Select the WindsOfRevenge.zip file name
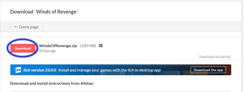This screenshot has width=244, height=92. pyautogui.click(x=58, y=46)
